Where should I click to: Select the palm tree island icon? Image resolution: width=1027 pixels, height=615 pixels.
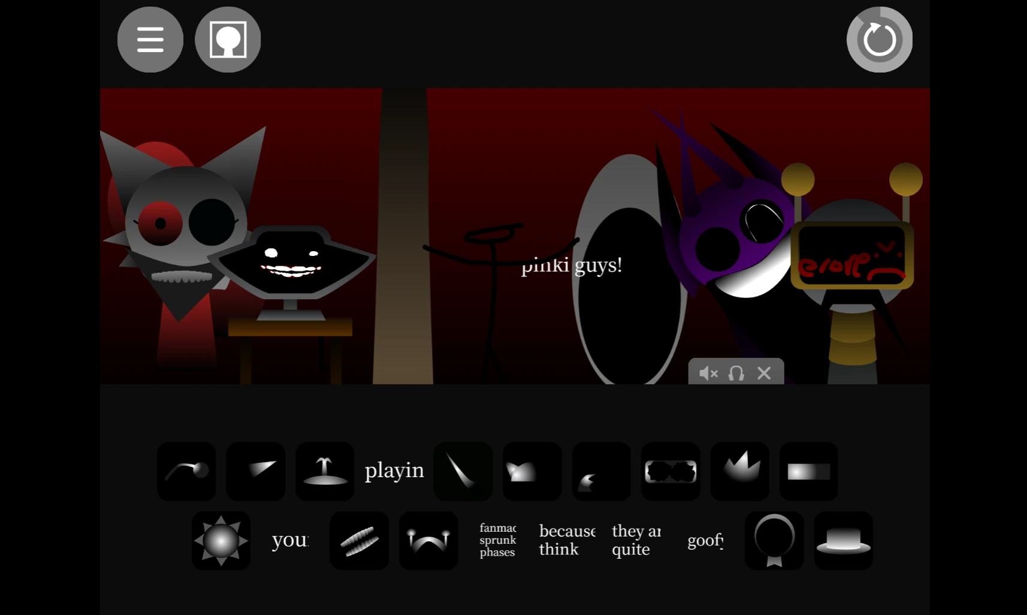click(x=325, y=471)
